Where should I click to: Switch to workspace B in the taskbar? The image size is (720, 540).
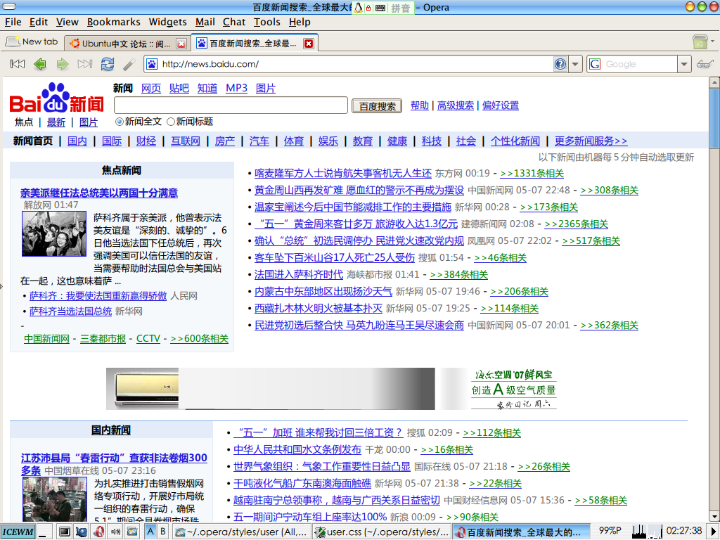click(162, 532)
